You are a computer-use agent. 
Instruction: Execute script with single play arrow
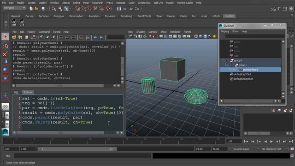(x=101, y=37)
